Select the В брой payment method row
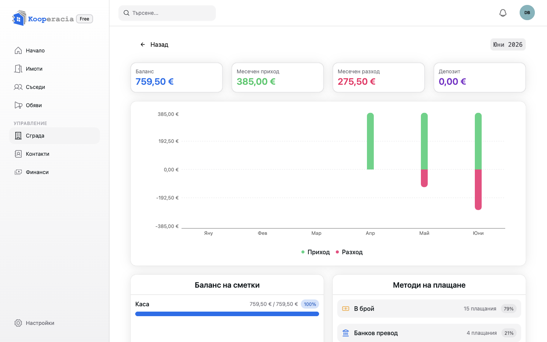Screen dimensions: 547x342 point(429,309)
